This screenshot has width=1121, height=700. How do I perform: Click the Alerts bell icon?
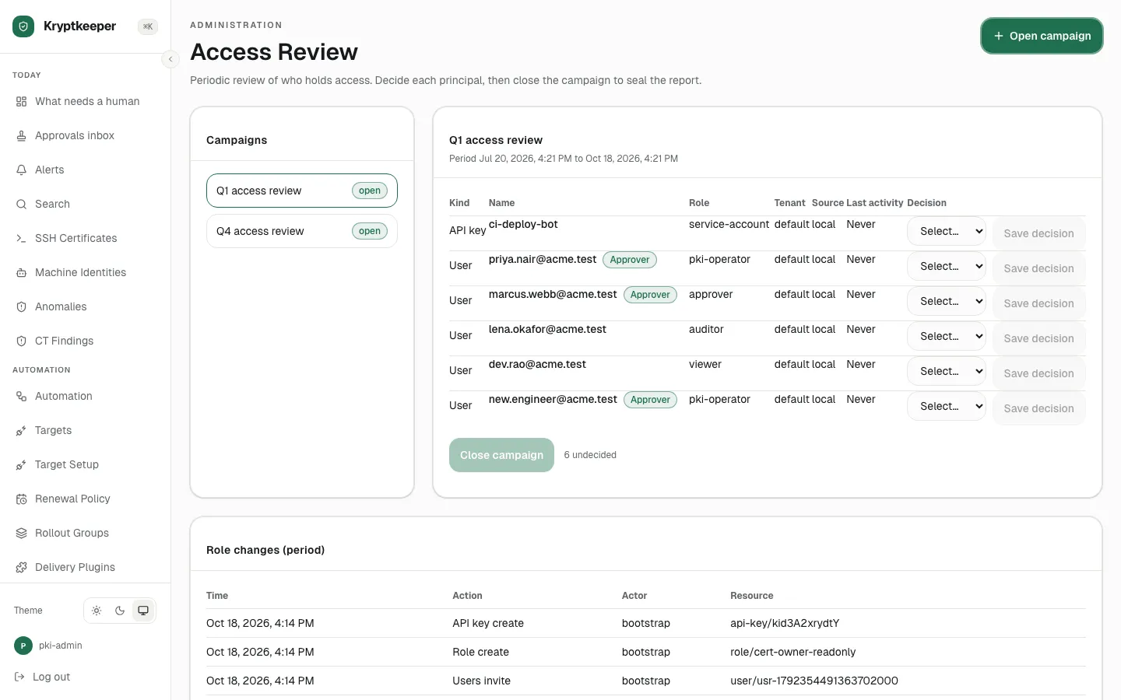point(21,170)
